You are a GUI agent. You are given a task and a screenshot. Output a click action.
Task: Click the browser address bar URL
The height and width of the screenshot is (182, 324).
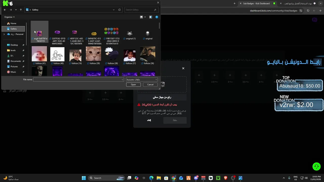point(274,11)
